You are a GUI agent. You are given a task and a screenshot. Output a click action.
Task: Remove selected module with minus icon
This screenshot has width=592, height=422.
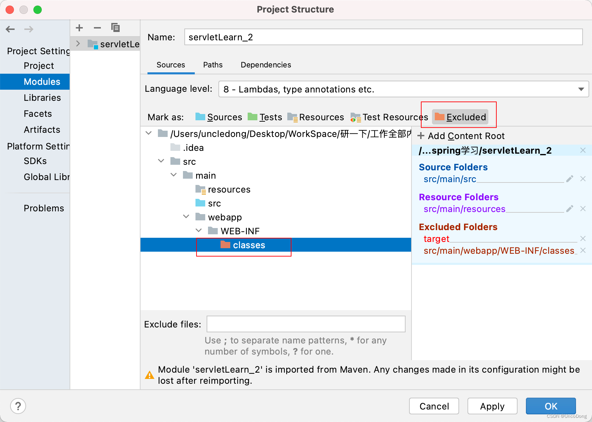(x=97, y=28)
